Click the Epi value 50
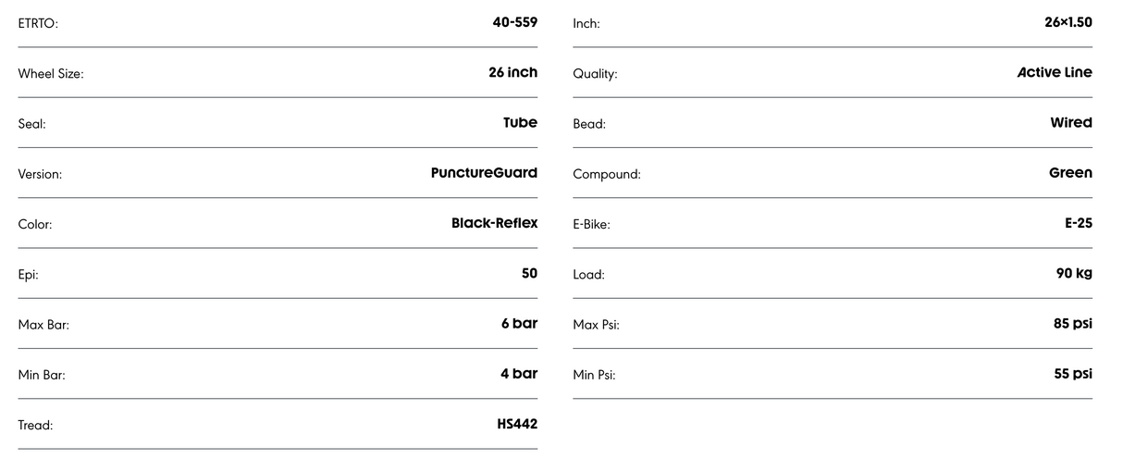 tap(529, 273)
